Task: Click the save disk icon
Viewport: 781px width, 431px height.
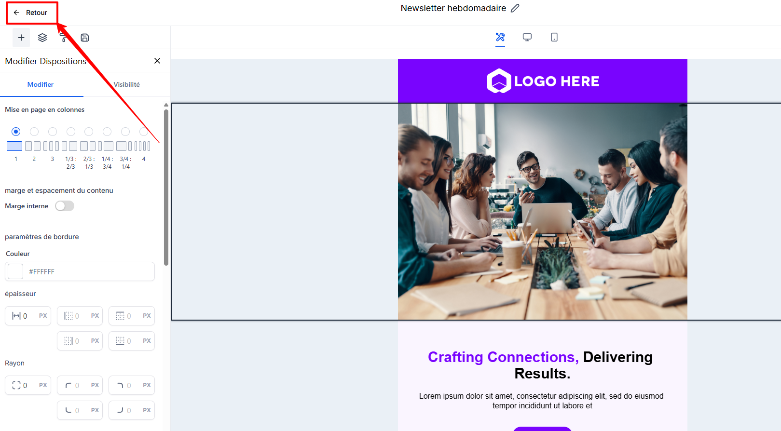Action: tap(85, 38)
